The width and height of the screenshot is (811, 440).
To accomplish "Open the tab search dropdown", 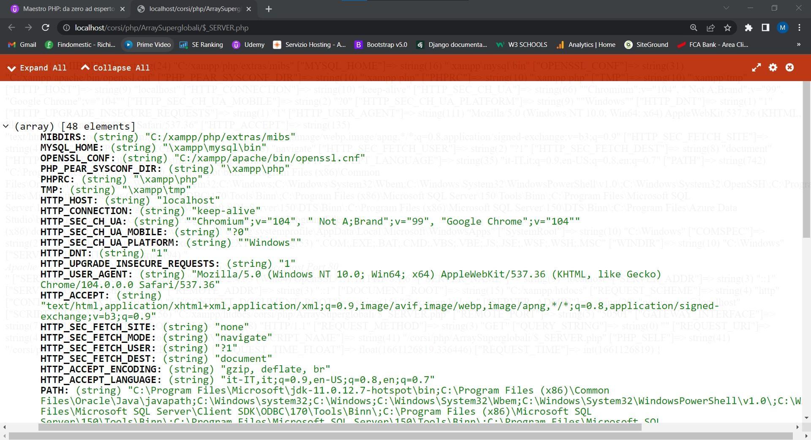I will 726,8.
